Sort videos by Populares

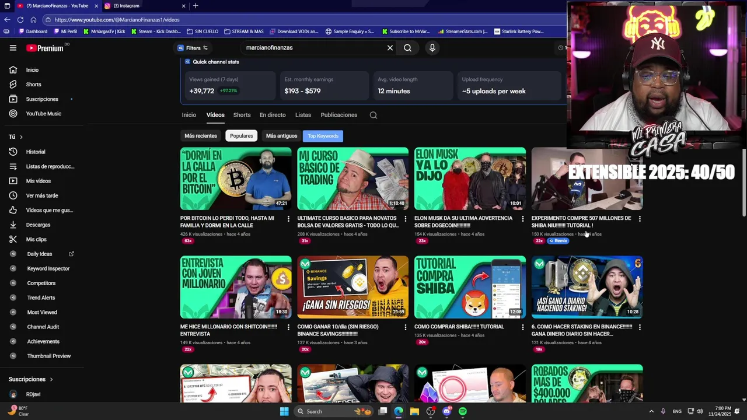(241, 136)
